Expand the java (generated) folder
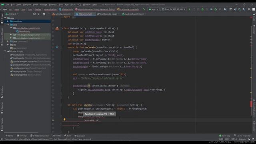The image size is (256, 144). (8, 42)
